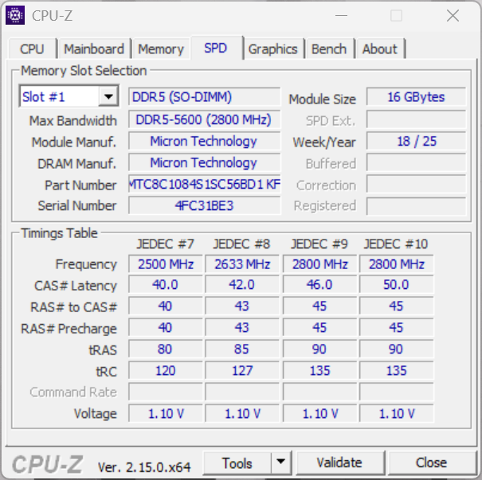482x480 pixels.
Task: Click the Module Size 16 GBytes field
Action: pyautogui.click(x=416, y=97)
